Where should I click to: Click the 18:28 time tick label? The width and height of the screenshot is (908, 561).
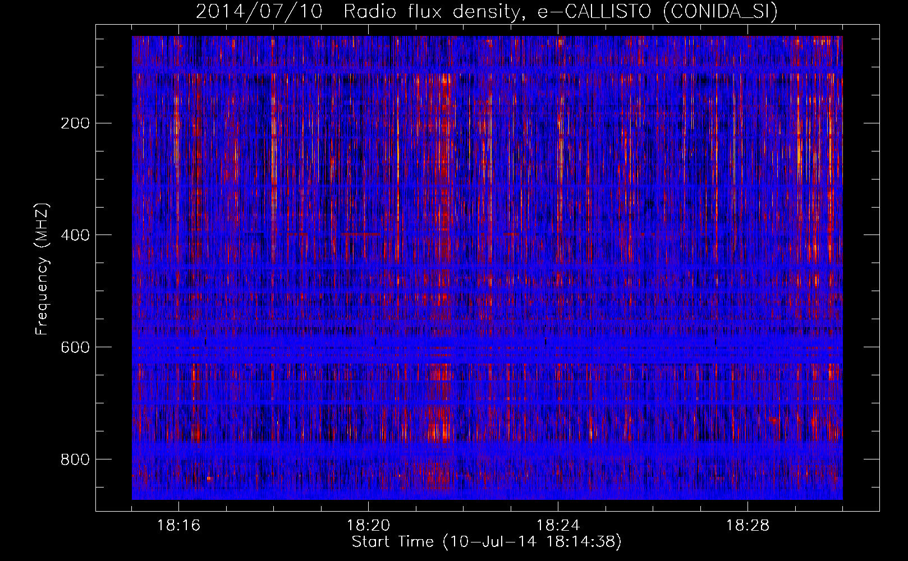point(748,526)
